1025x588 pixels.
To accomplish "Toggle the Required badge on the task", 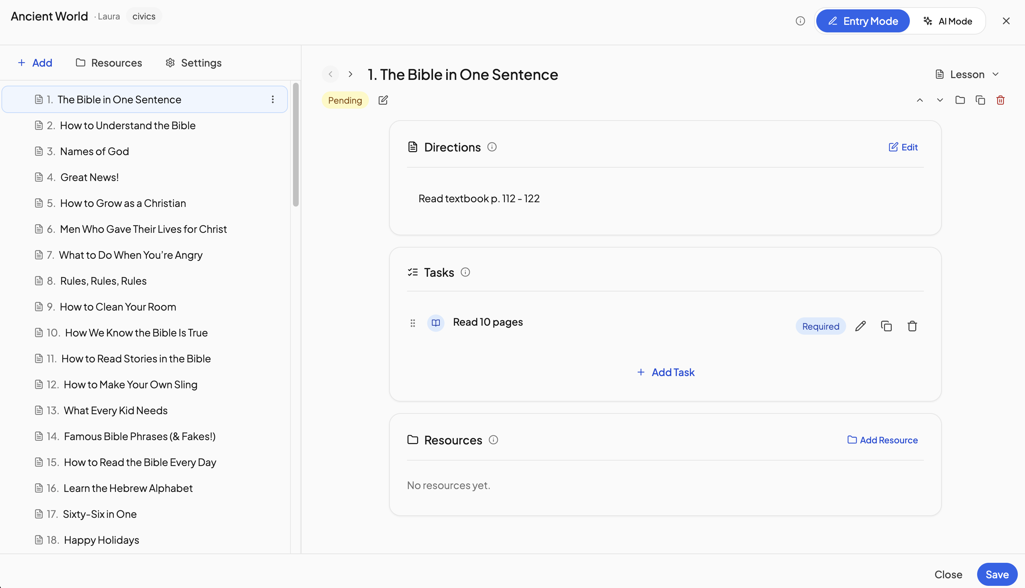I will pos(821,326).
